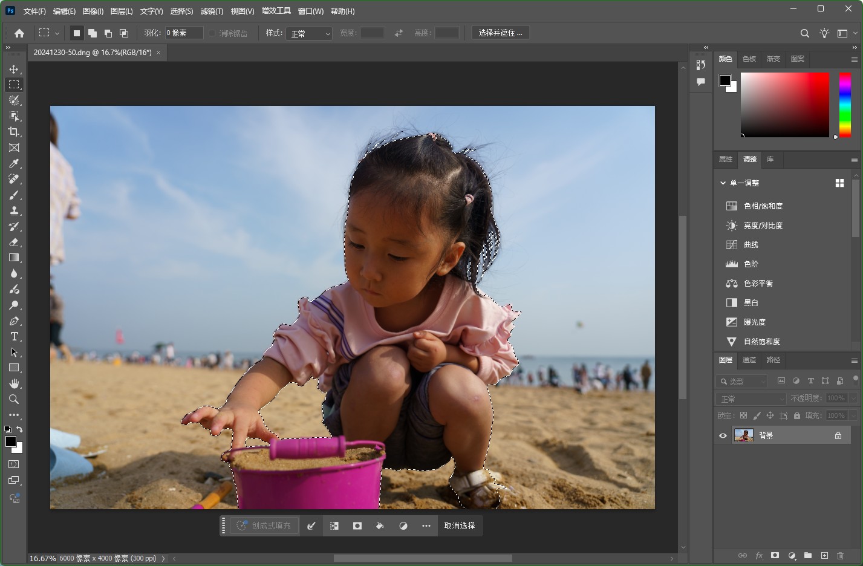
Task: Toggle the 消除锯齿 anti-alias checkbox
Action: point(212,33)
